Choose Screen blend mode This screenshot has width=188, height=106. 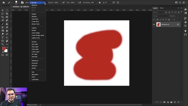[34, 30]
